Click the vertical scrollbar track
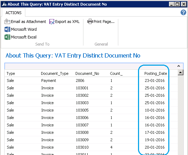 pos(181,115)
